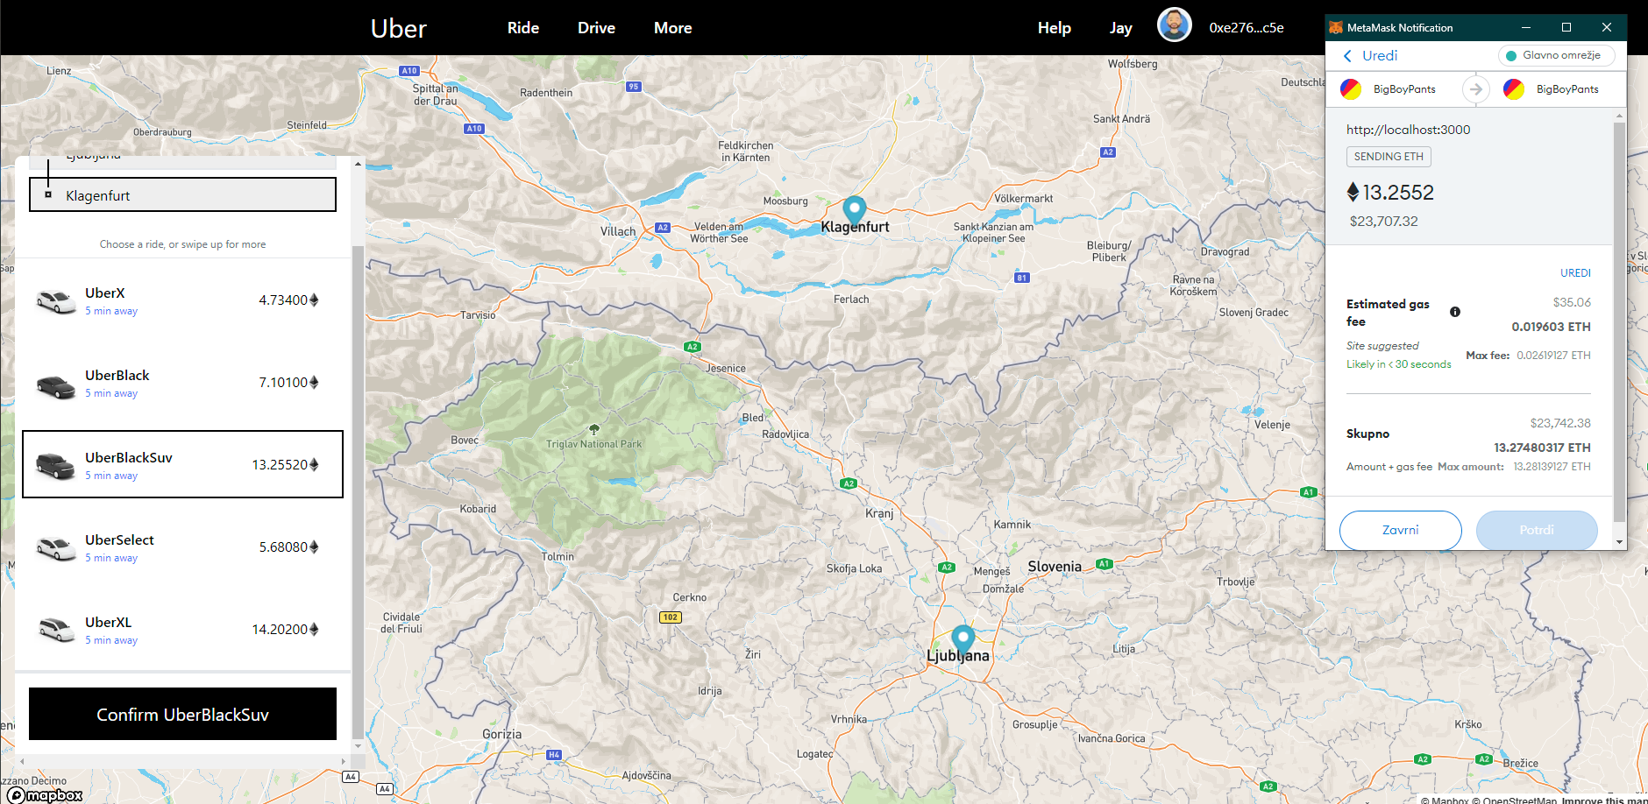Click the user avatar picture
This screenshot has width=1648, height=804.
click(1174, 25)
